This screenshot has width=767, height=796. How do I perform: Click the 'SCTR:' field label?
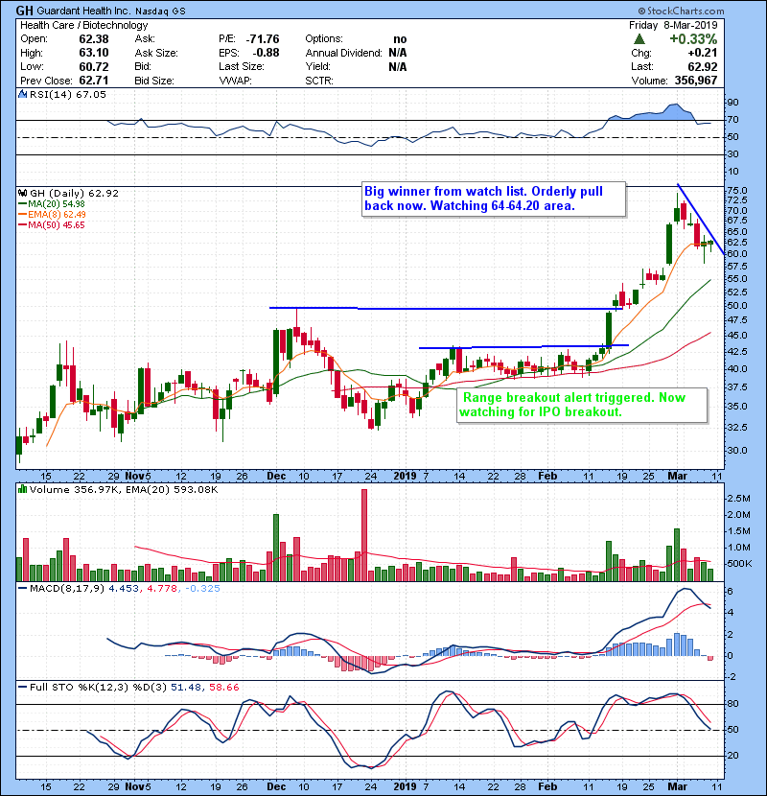coord(318,81)
